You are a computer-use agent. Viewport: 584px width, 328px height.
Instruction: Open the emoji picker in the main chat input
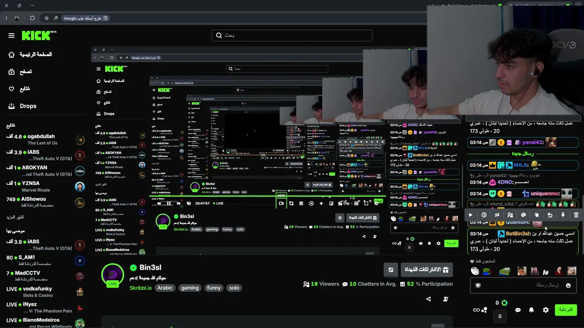(x=568, y=286)
